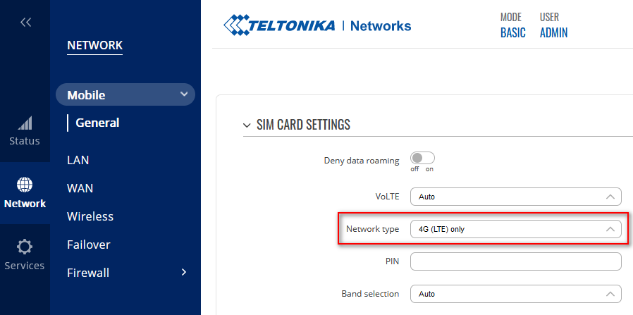Click the Teltonika Networks logo

[317, 26]
